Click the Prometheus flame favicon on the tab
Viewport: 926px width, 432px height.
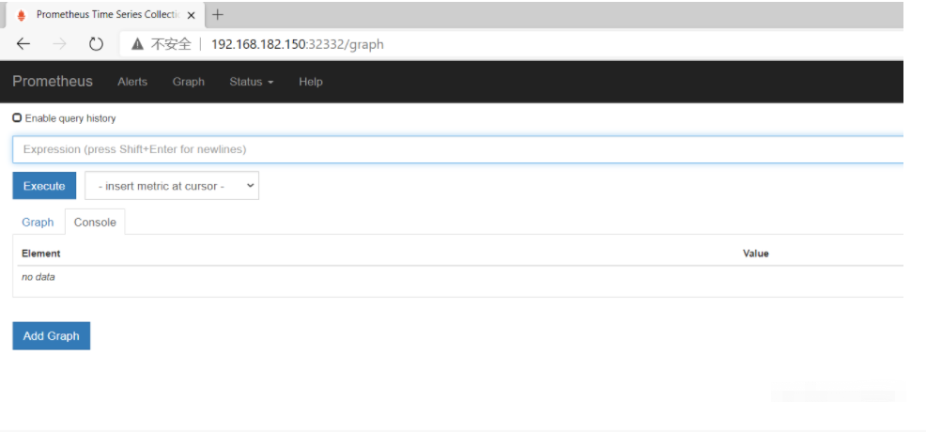click(x=22, y=15)
